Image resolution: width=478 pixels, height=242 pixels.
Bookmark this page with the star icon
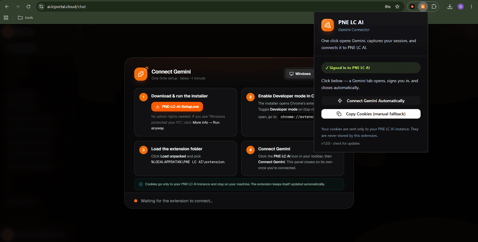[397, 7]
